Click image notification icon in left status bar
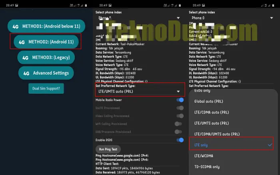 [x=17, y=5]
